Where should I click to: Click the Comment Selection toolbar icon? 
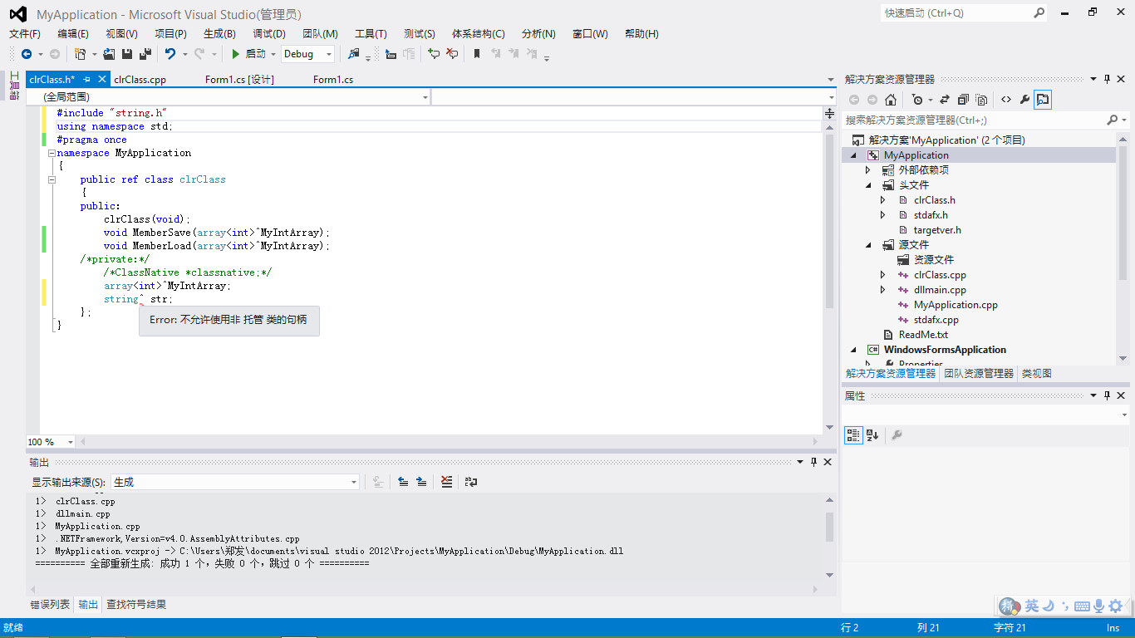pyautogui.click(x=434, y=54)
